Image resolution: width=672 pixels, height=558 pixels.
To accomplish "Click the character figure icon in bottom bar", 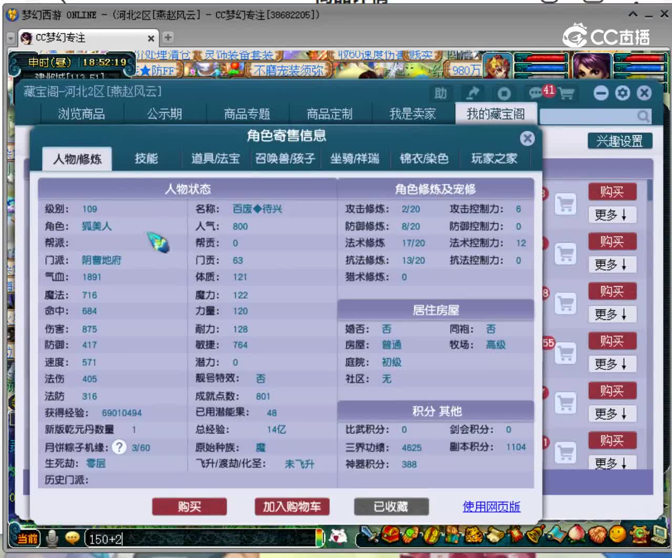I will coord(451,535).
